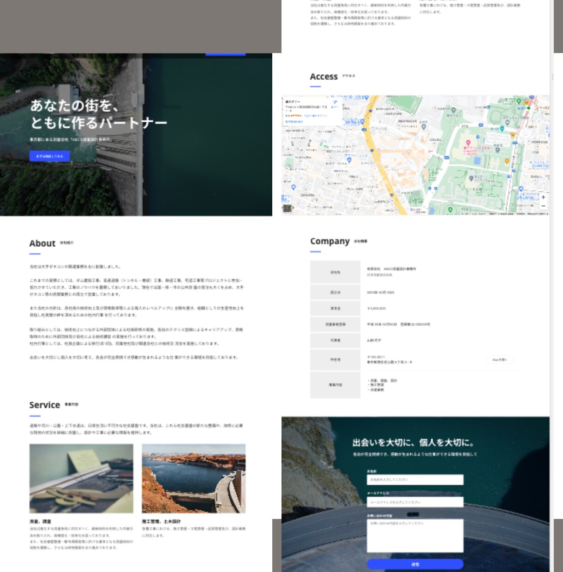The image size is (563, 572).
Task: Submit the contact form with blue button
Action: (415, 564)
